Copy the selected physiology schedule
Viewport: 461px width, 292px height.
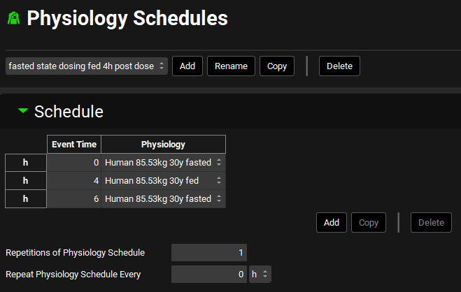point(277,66)
